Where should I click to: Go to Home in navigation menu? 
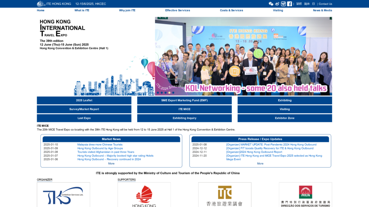tap(40, 10)
